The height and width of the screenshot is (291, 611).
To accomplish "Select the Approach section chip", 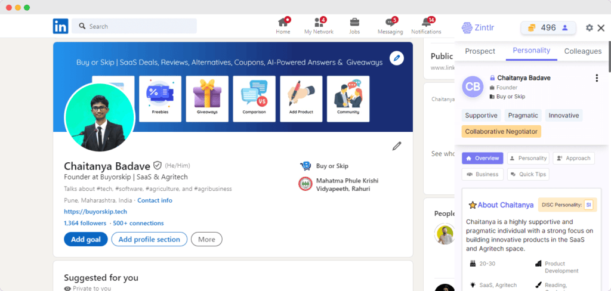I will [573, 158].
